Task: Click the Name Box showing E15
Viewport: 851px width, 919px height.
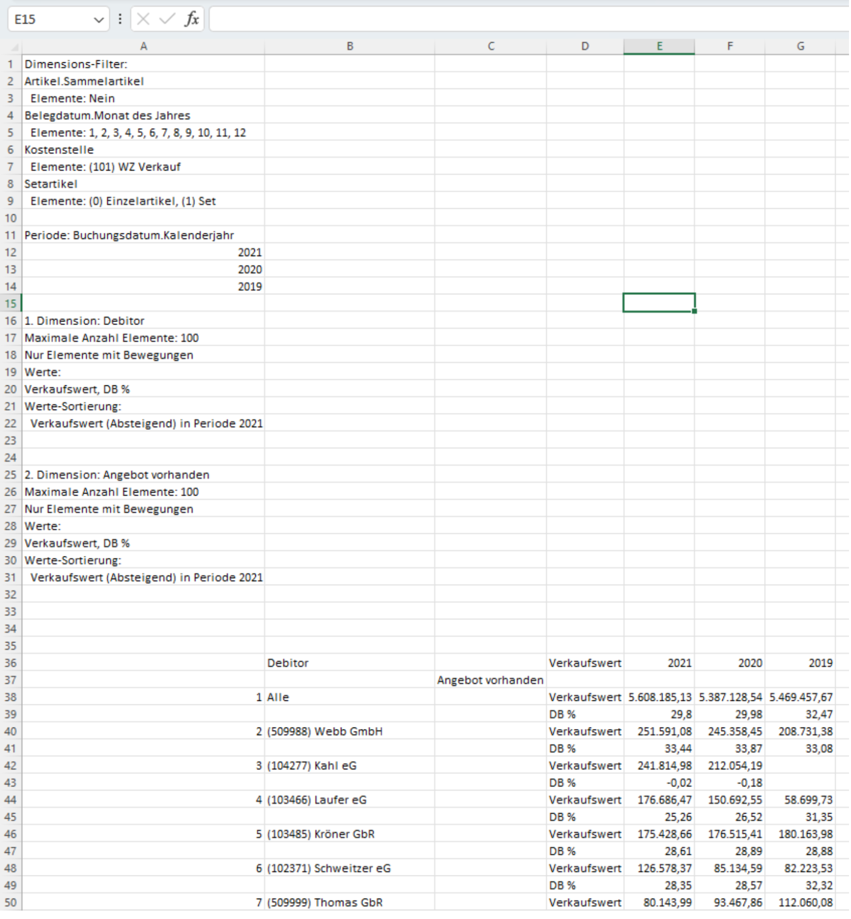Action: (x=58, y=19)
